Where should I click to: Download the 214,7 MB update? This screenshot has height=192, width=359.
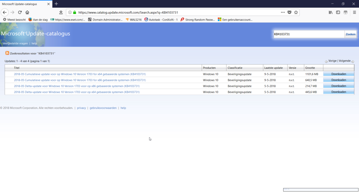coord(339,86)
